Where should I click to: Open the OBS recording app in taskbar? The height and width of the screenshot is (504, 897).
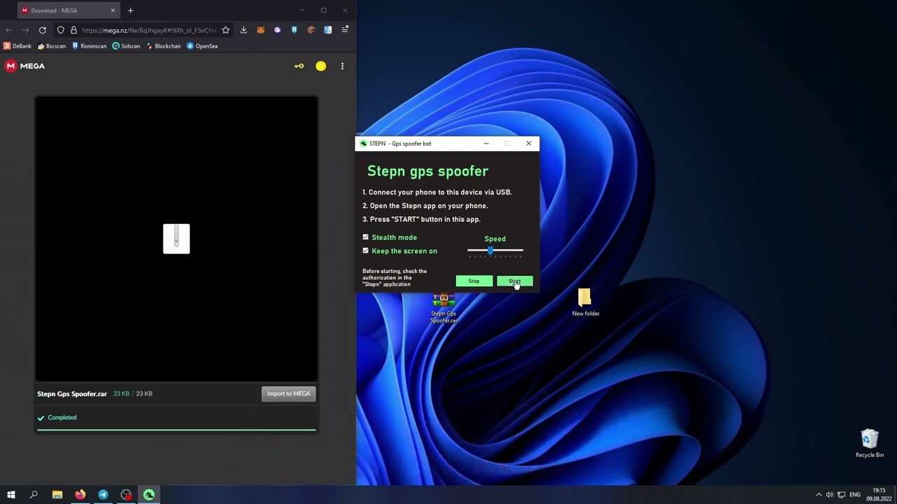pyautogui.click(x=126, y=495)
